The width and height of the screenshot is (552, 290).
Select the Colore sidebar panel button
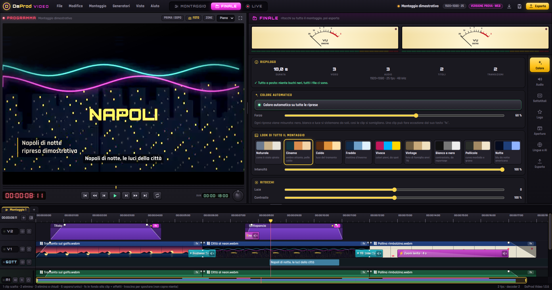coord(540,65)
